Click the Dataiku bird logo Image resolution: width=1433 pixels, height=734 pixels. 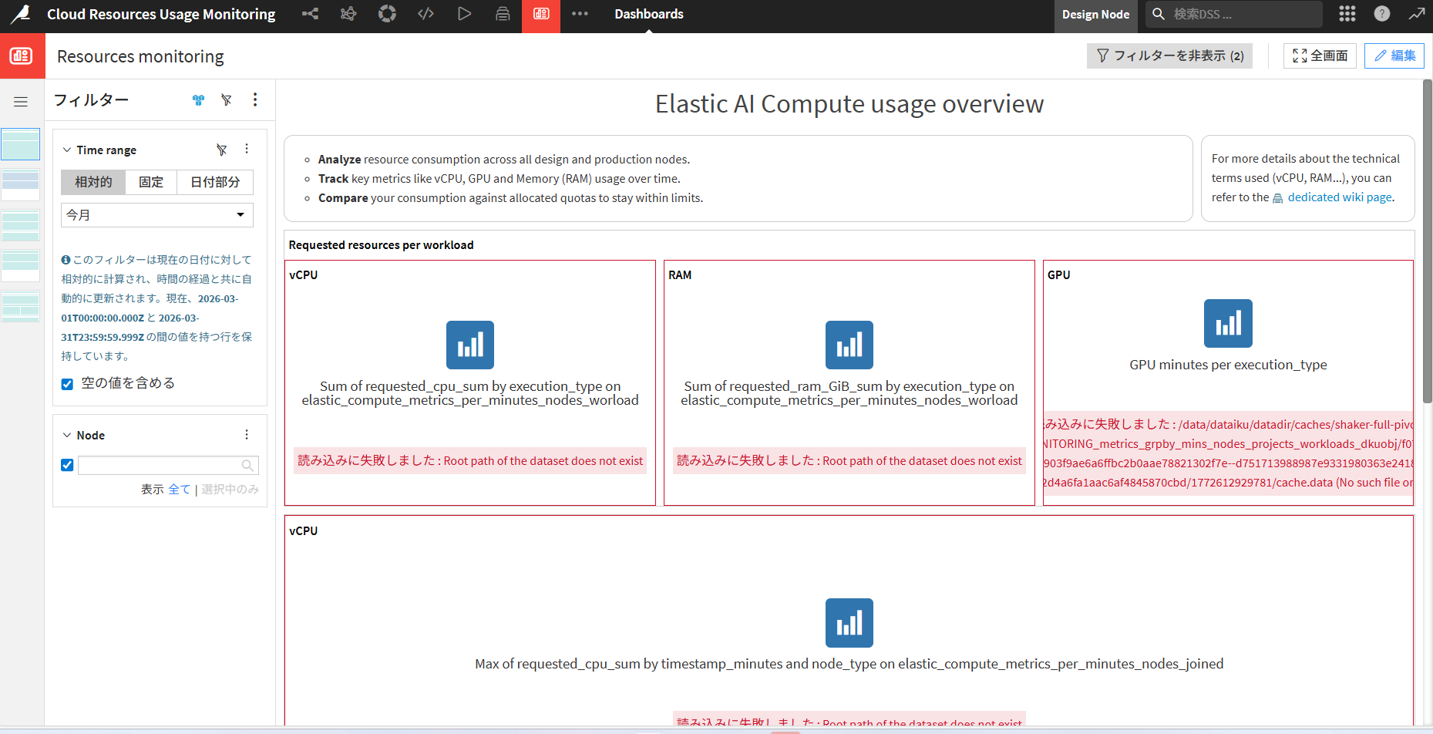pos(21,14)
